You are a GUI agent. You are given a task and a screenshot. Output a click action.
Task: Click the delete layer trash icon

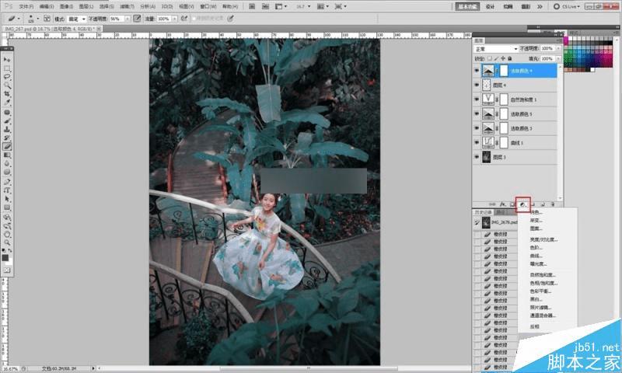552,204
